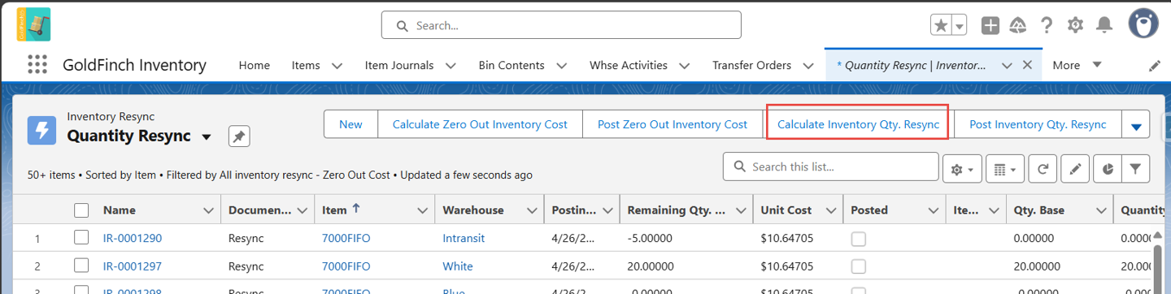Open the filters panel funnel icon

pyautogui.click(x=1135, y=169)
